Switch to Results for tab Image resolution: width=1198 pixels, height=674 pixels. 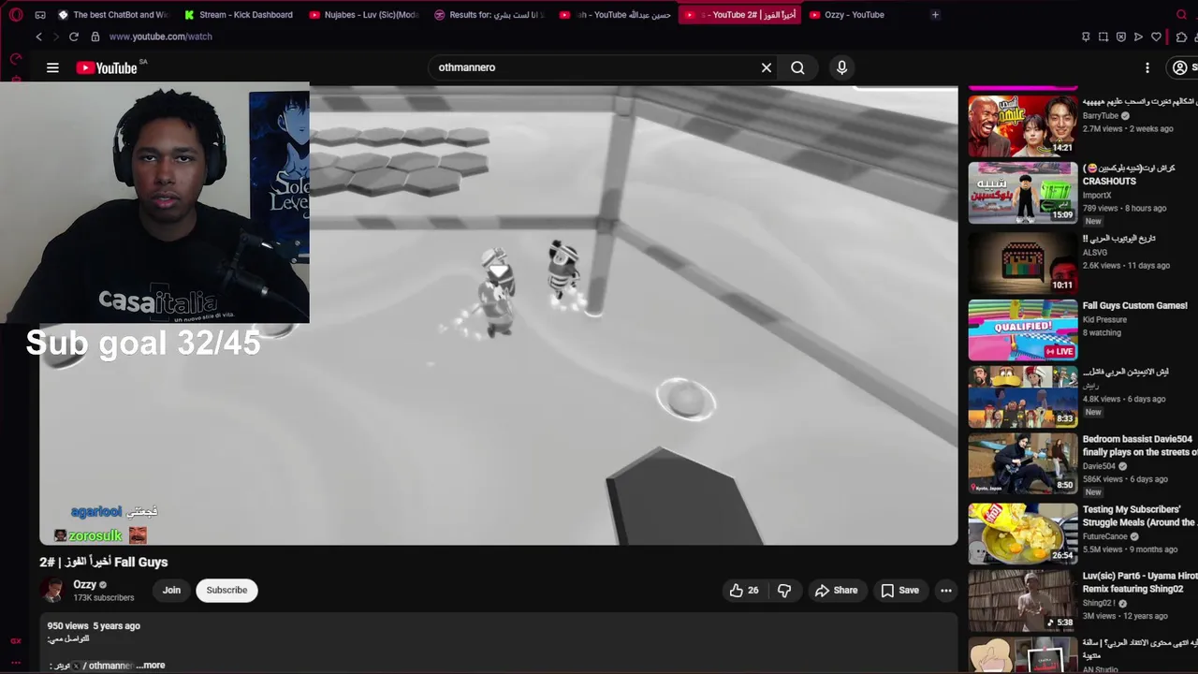489,15
